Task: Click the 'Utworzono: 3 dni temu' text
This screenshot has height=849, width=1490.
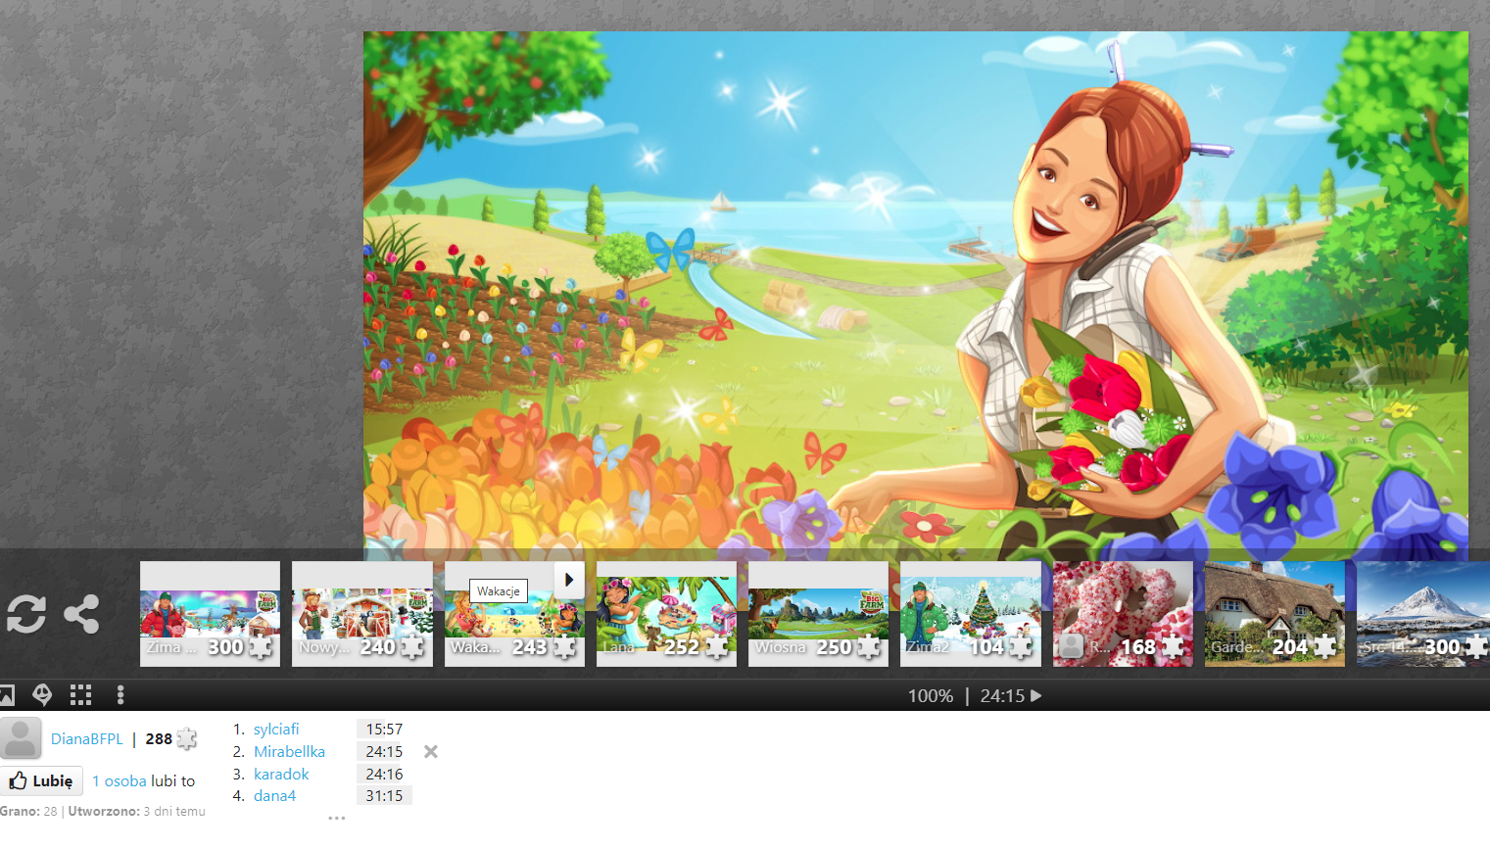Action: tap(136, 812)
